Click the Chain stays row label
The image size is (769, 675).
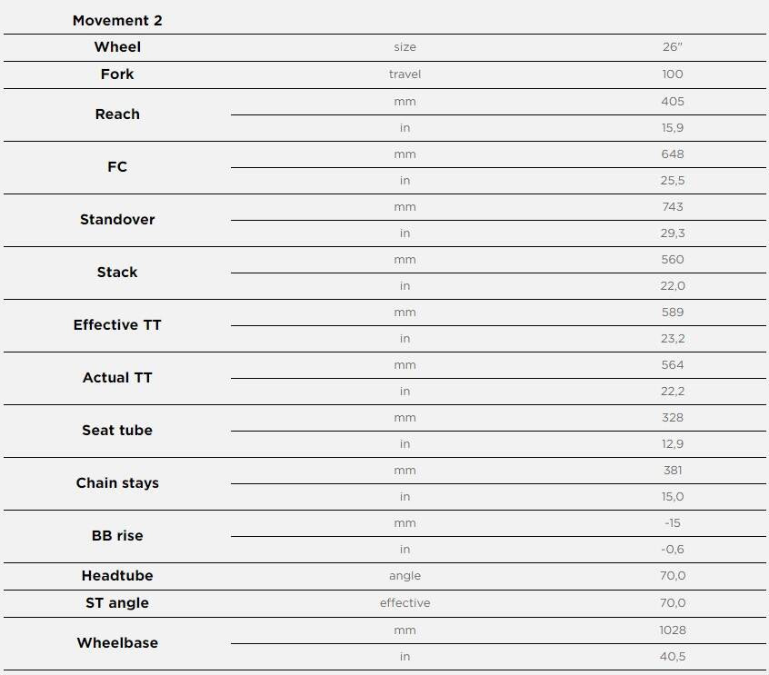pos(117,483)
